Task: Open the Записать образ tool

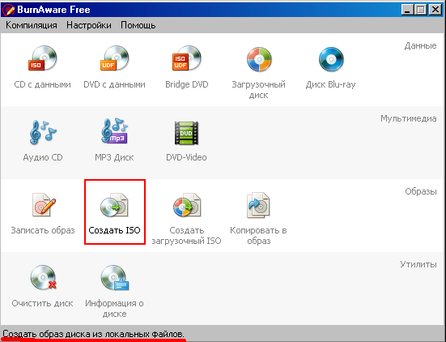Action: click(43, 213)
